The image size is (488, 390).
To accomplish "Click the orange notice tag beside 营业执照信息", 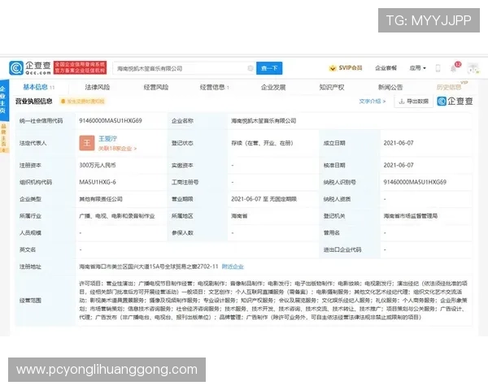I will coord(82,102).
